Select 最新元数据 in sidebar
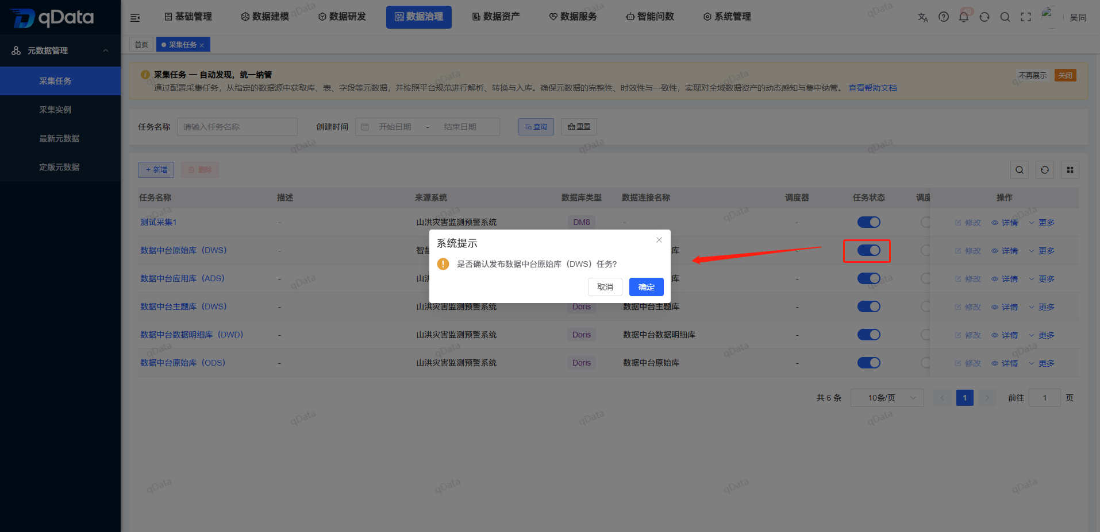Viewport: 1100px width, 532px height. (60, 138)
